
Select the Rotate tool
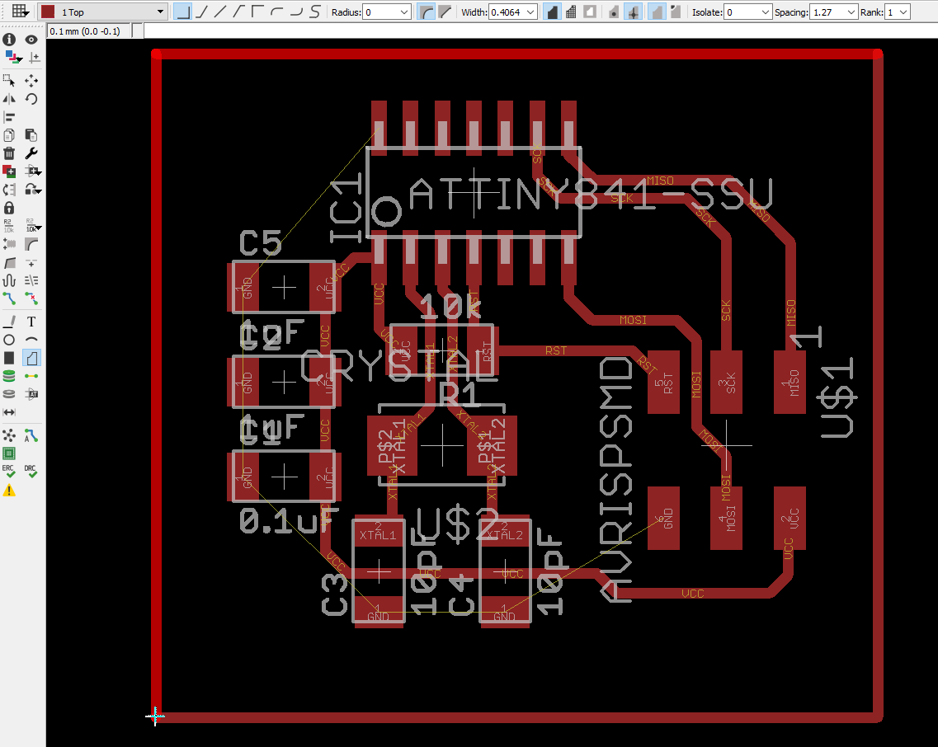coord(31,99)
